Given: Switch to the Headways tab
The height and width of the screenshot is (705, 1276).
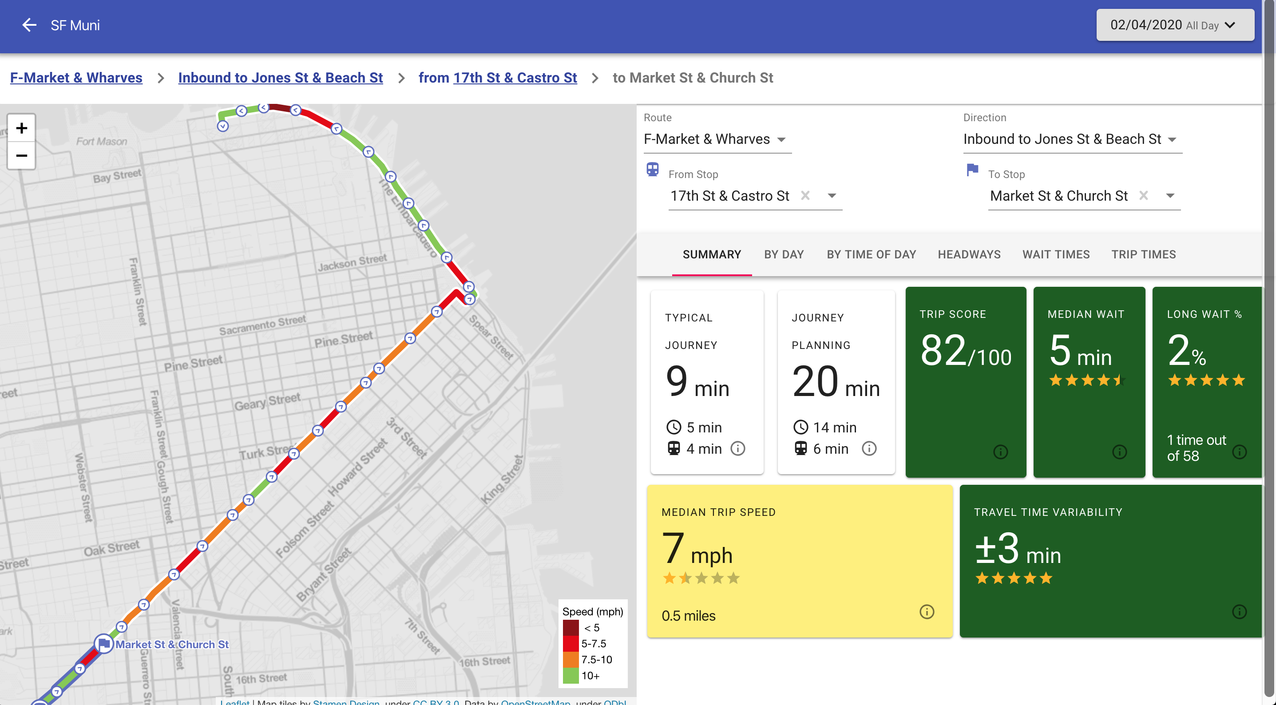Looking at the screenshot, I should pyautogui.click(x=969, y=255).
